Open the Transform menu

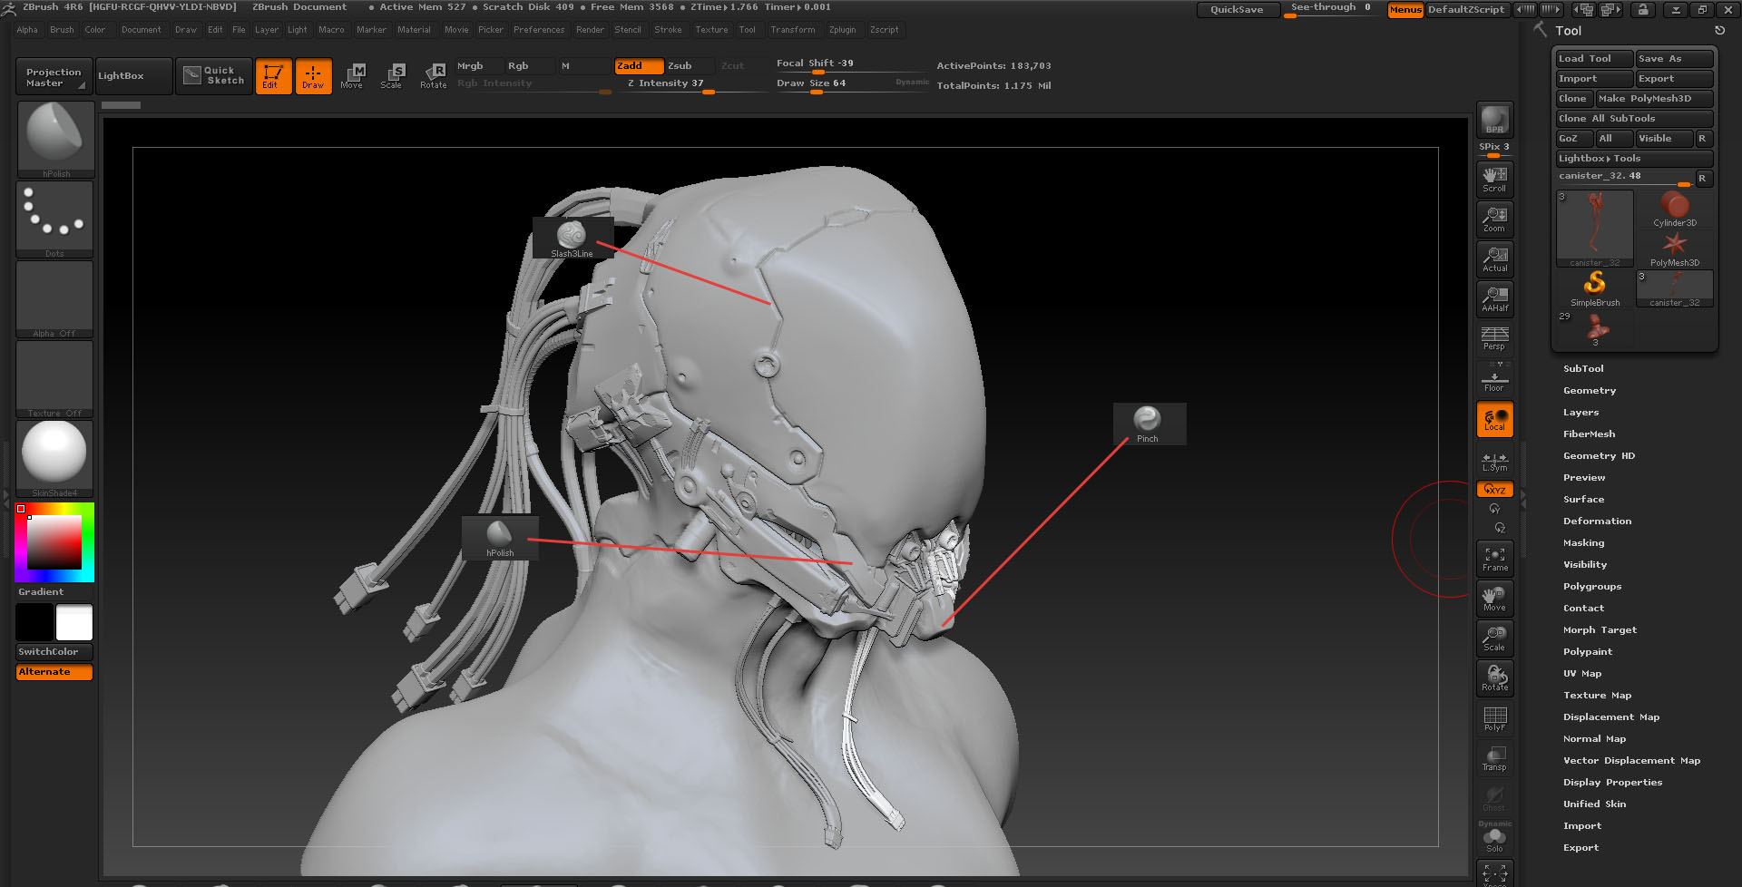coord(793,30)
